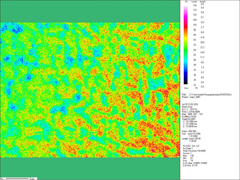Click area percent value "0.3"
The width and height of the screenshot is (240, 180).
(x=202, y=72)
